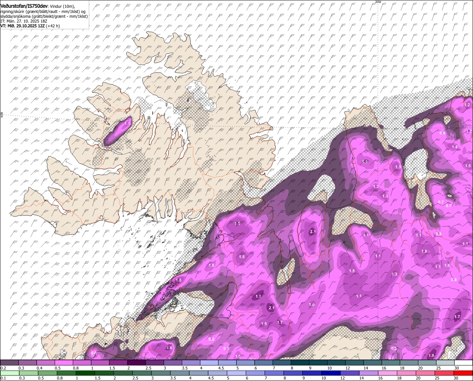
Task: Click the 30 label in the lower legend row
Action: [x=457, y=378]
